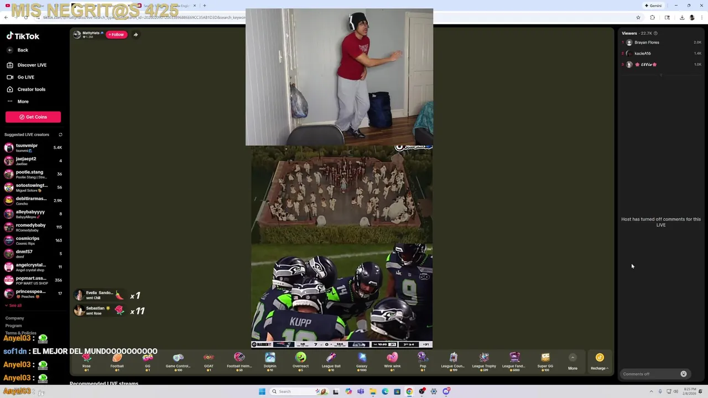The image size is (708, 398).
Task: Open the emoji picker in comment box
Action: pyautogui.click(x=684, y=374)
